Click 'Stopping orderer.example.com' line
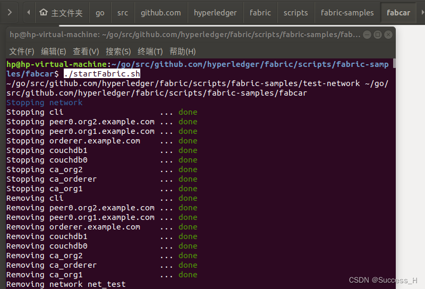Image resolution: width=425 pixels, height=289 pixels. pos(102,141)
